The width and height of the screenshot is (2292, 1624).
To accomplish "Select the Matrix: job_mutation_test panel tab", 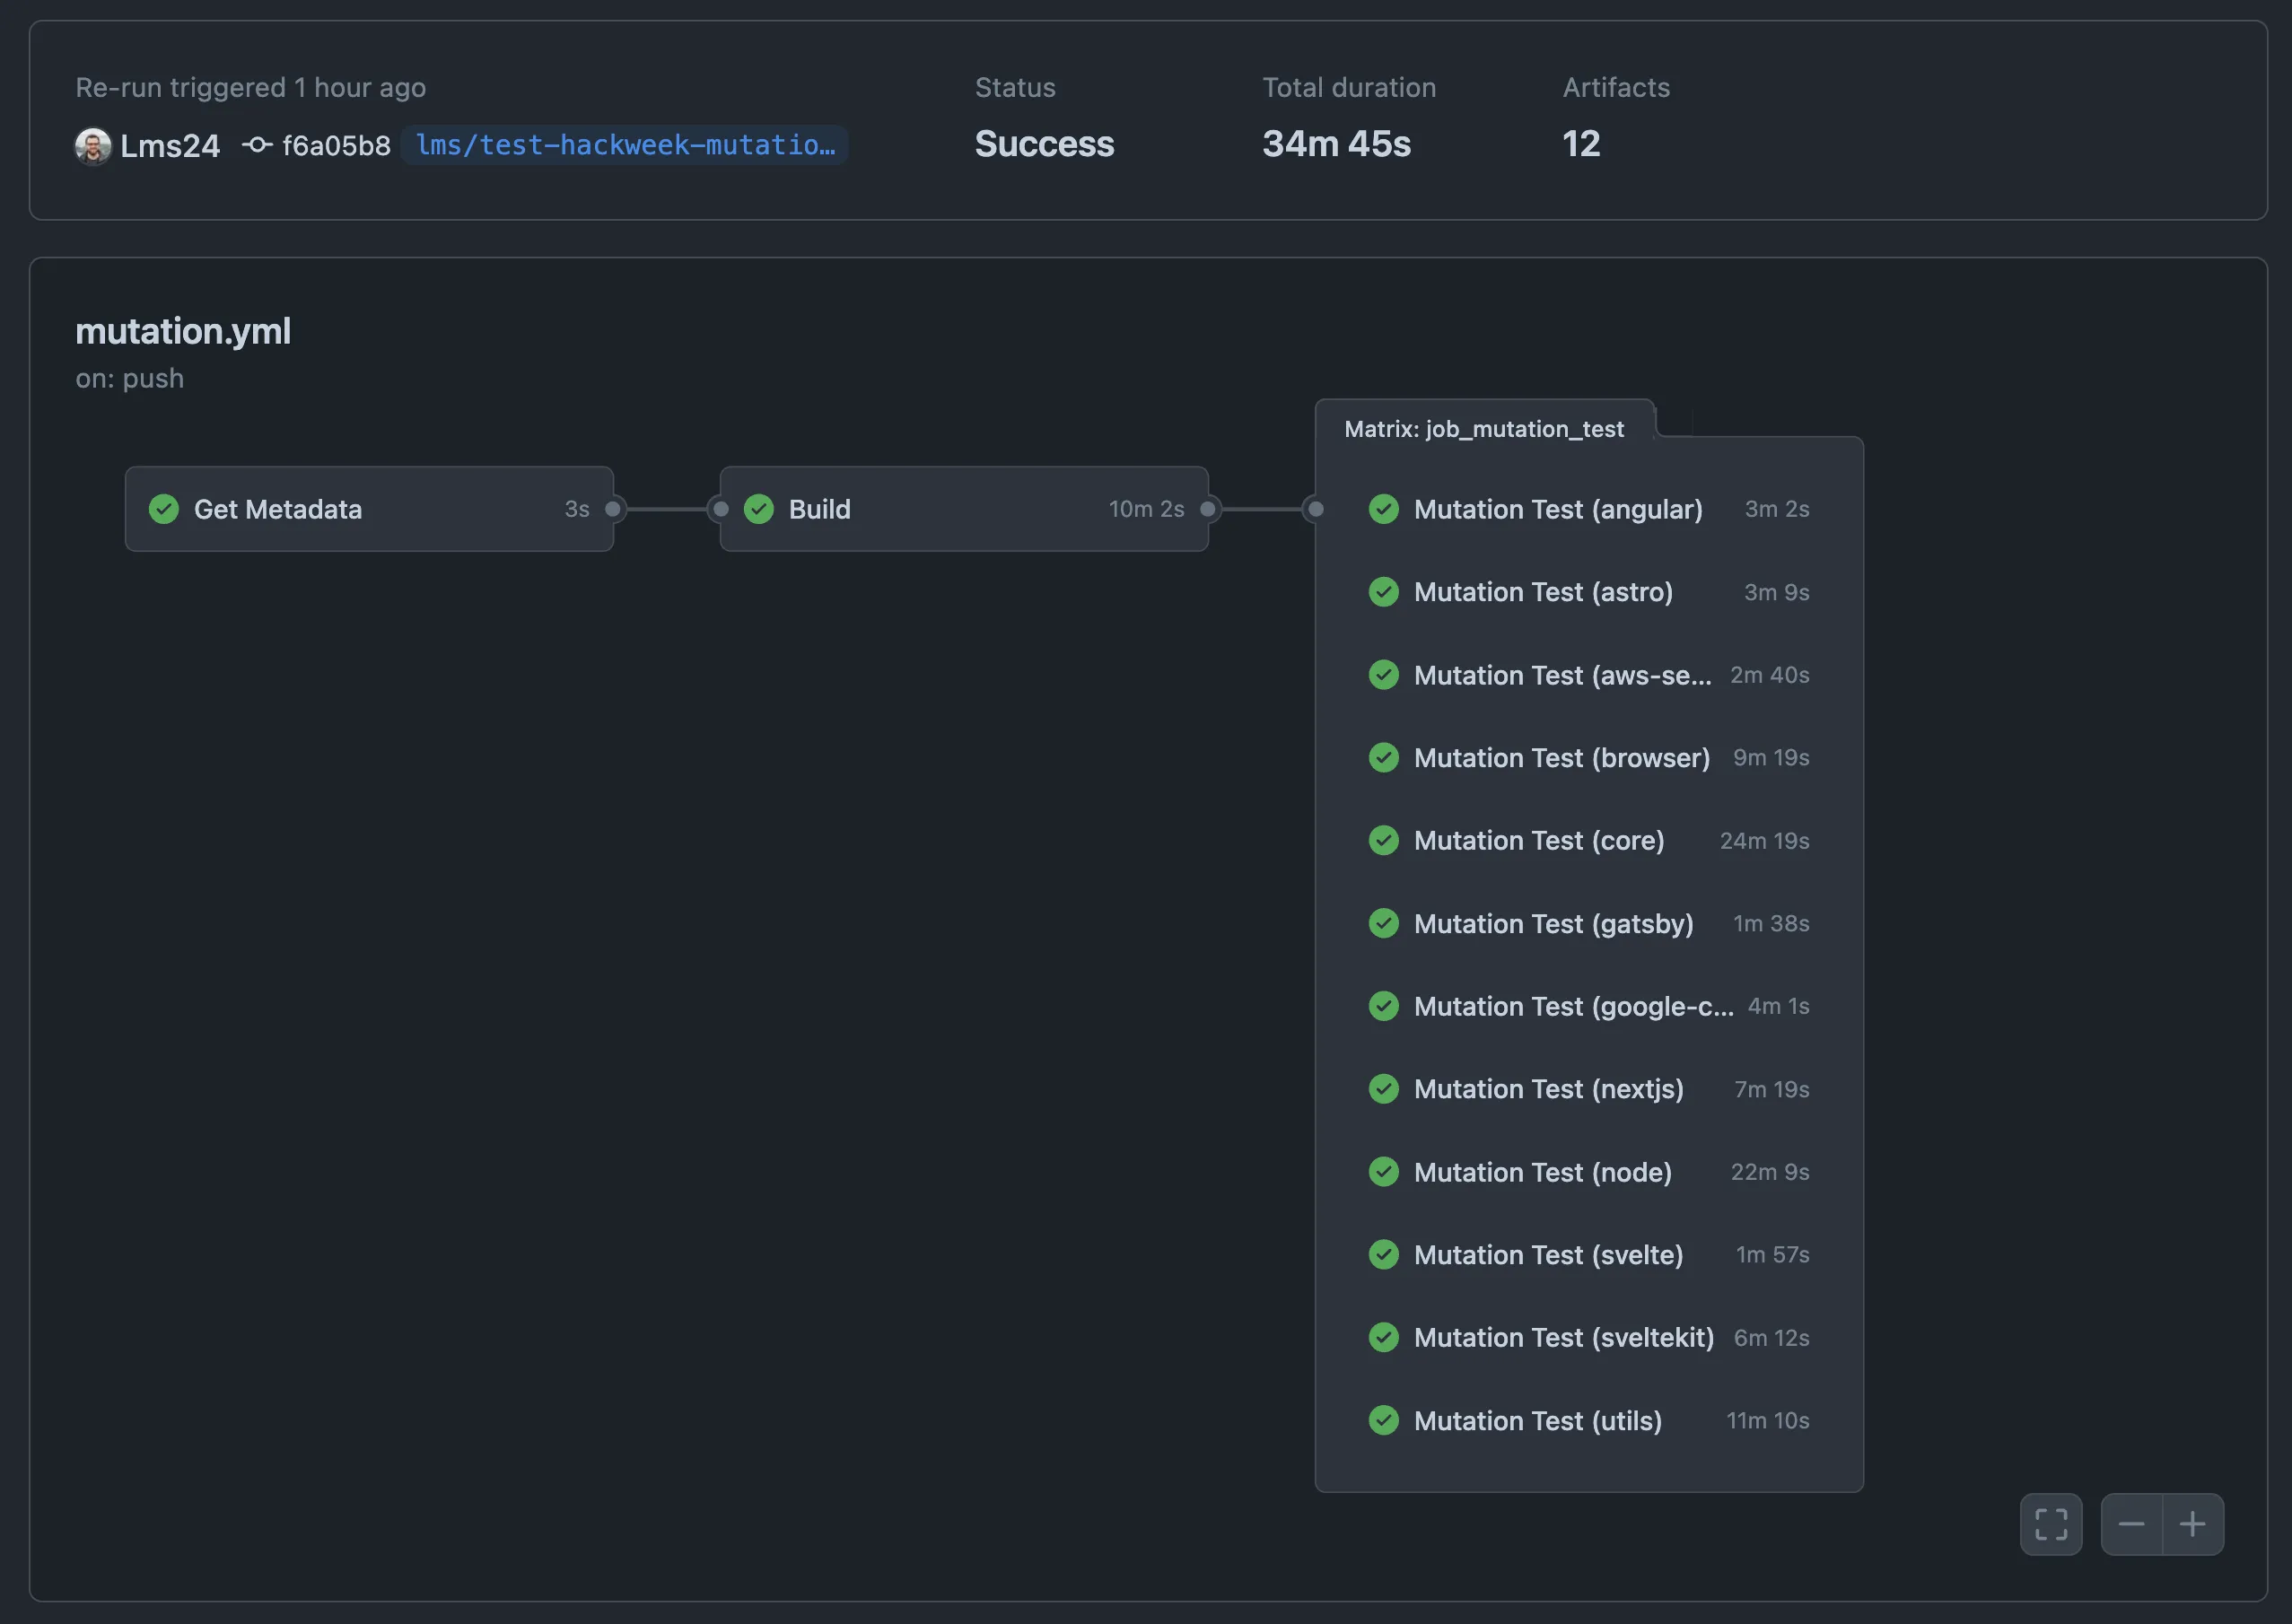I will (1485, 428).
